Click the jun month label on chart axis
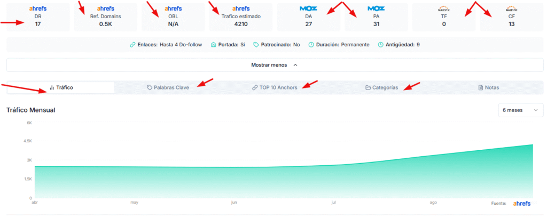Screen dimensions: 547x218 pos(234,202)
